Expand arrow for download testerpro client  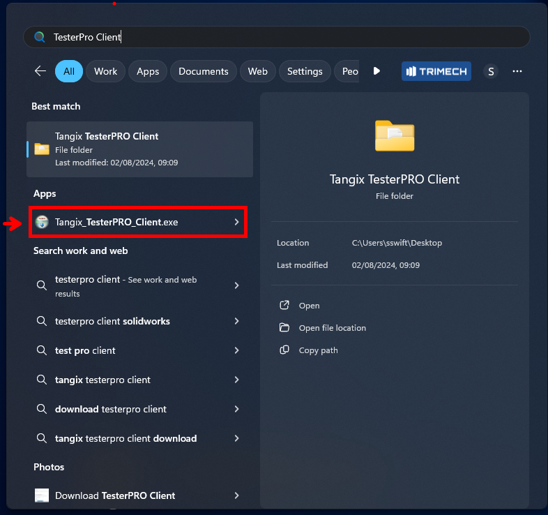236,409
